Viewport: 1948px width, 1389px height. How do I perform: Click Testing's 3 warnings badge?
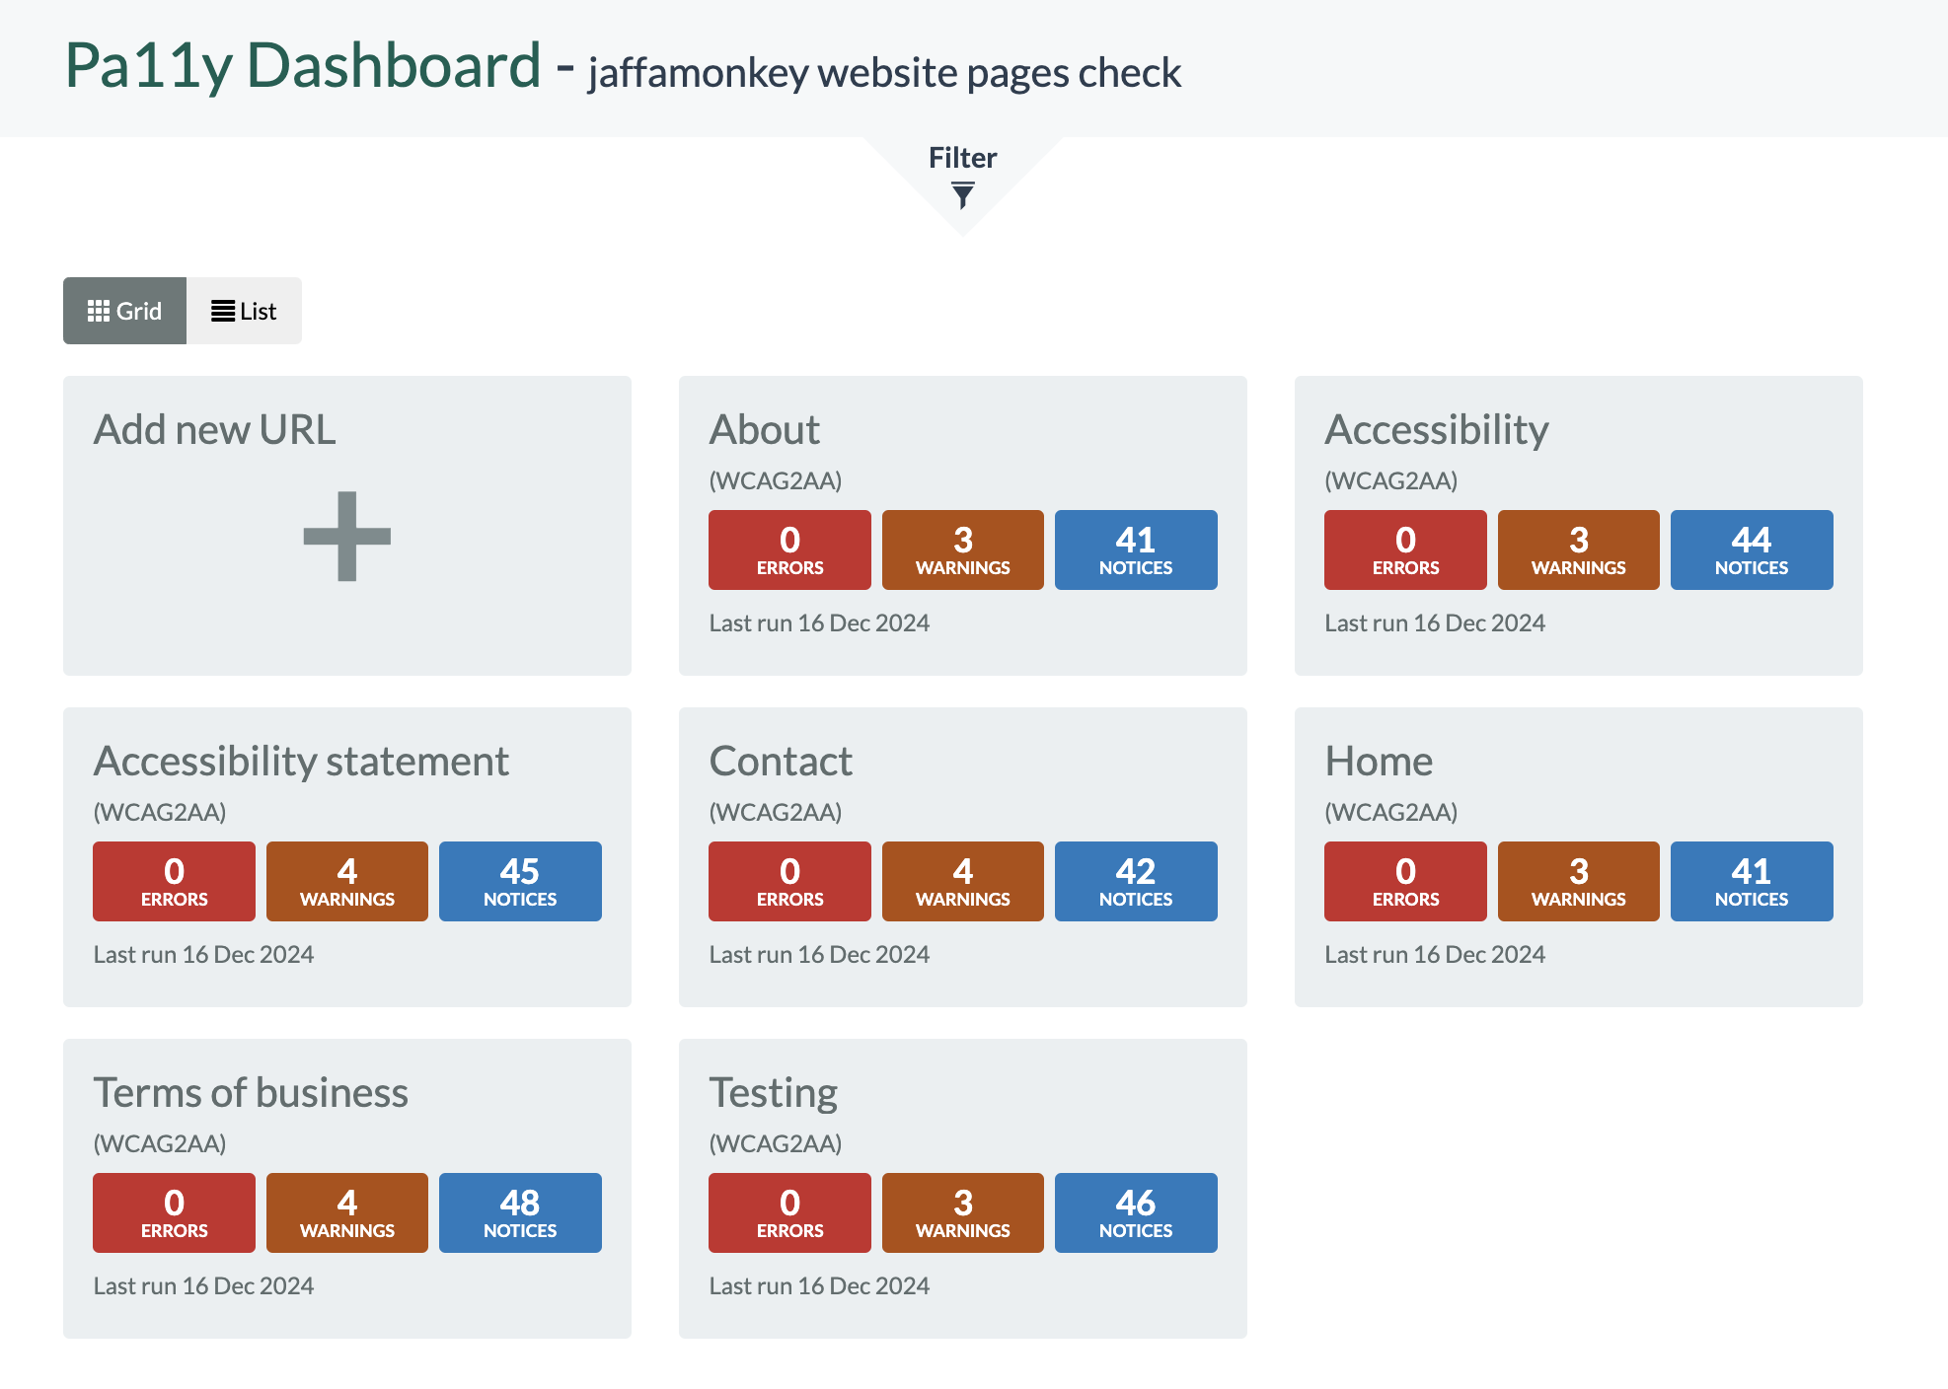point(963,1212)
